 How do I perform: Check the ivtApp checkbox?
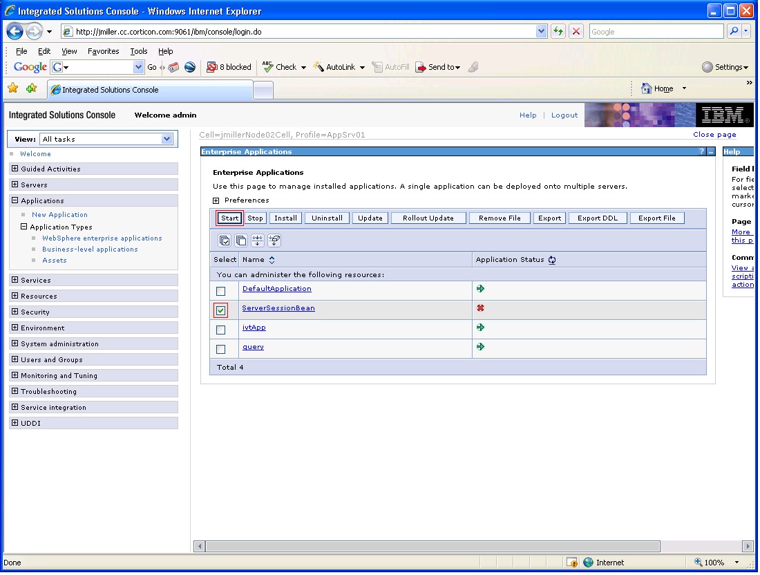point(220,330)
